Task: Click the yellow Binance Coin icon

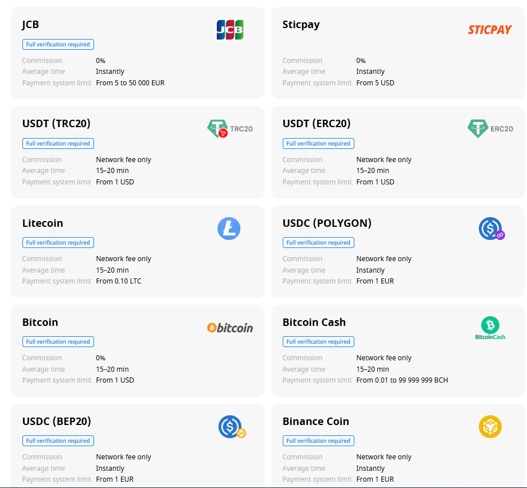Action: (x=490, y=427)
